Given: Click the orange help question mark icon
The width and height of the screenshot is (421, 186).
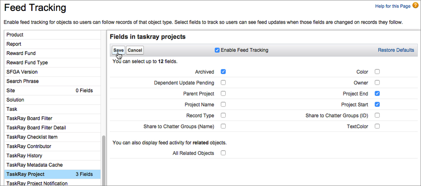Looking at the screenshot, I should tap(416, 6).
